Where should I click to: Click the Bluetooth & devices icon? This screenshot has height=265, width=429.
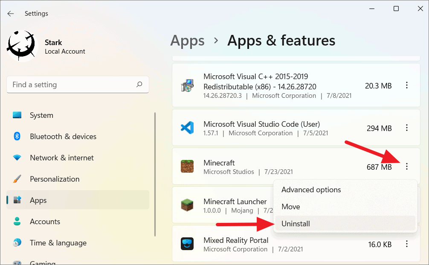17,137
